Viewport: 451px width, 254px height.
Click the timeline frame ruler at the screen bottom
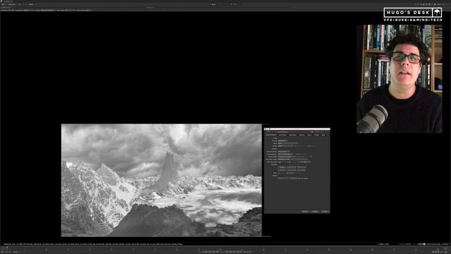(x=225, y=248)
